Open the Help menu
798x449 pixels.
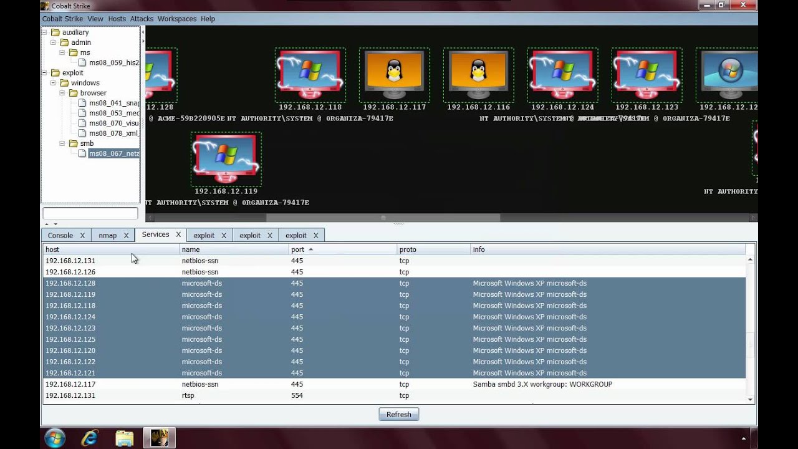tap(208, 19)
